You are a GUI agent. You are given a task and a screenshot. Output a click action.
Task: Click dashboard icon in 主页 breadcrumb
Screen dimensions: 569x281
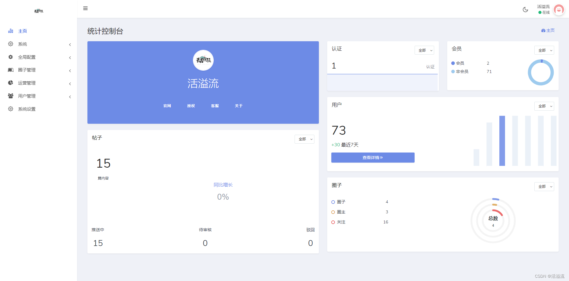pos(543,31)
